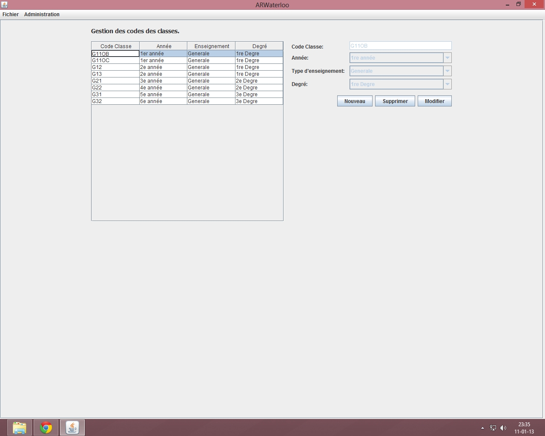Open the Fichier menu
The height and width of the screenshot is (436, 545).
(11, 14)
